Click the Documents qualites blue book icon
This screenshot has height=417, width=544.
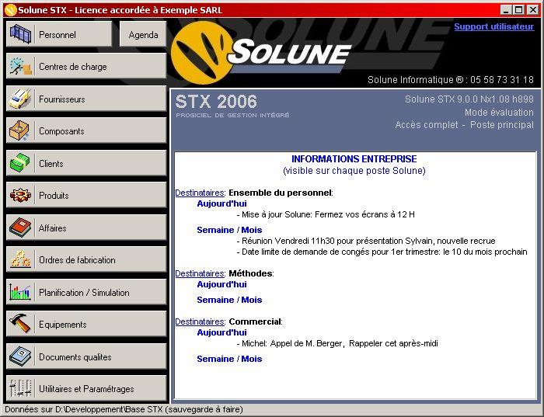[x=20, y=356]
